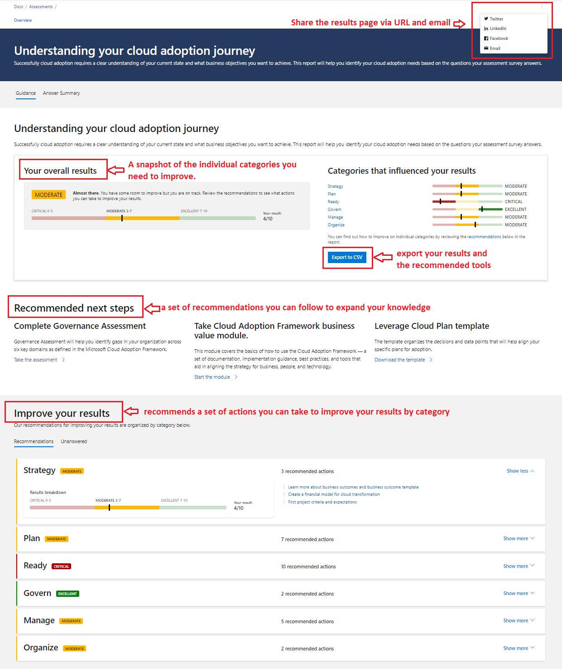Image resolution: width=562 pixels, height=669 pixels.
Task: Open the three-dot share menu
Action: pyautogui.click(x=542, y=6)
